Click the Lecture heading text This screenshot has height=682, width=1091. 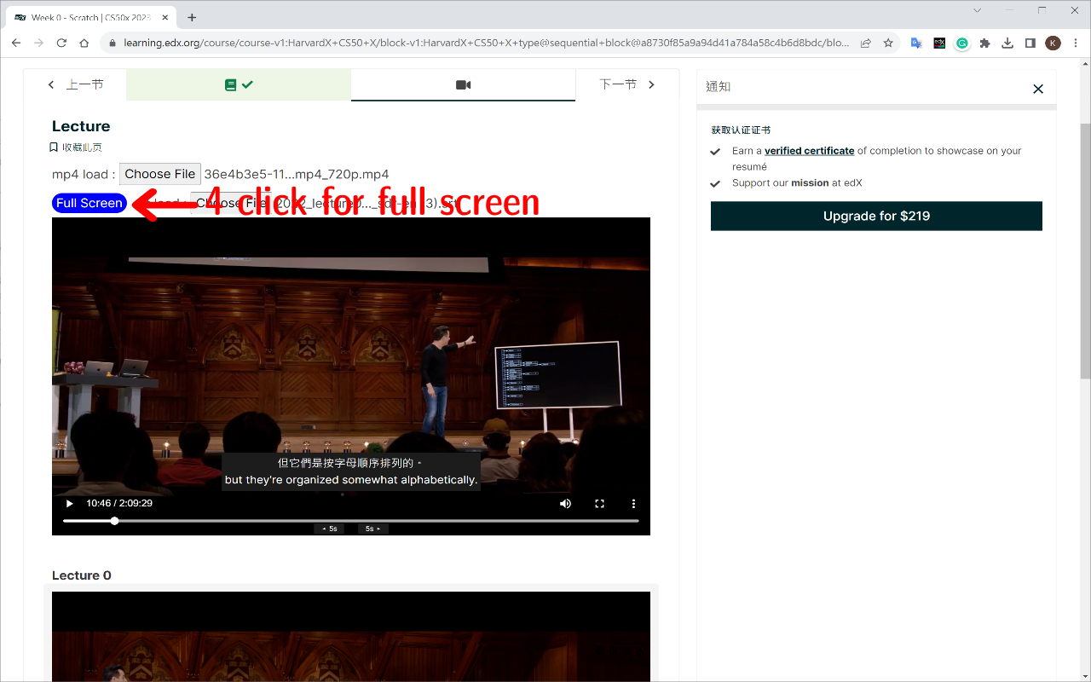pos(81,126)
